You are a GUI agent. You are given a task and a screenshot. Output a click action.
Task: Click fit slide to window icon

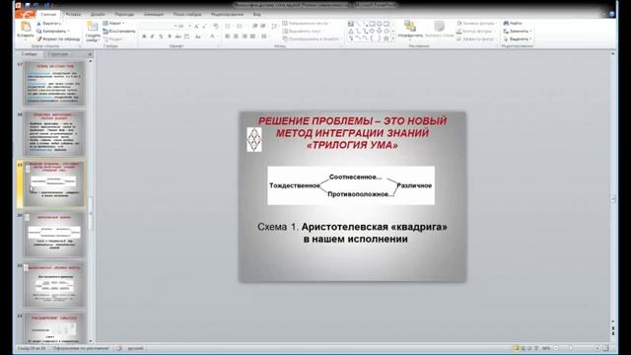tap(605, 348)
